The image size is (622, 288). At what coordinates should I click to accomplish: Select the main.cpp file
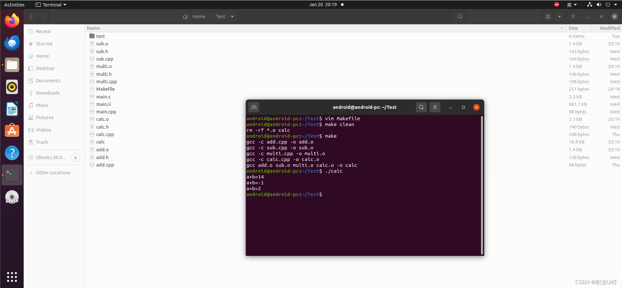tap(165, 112)
